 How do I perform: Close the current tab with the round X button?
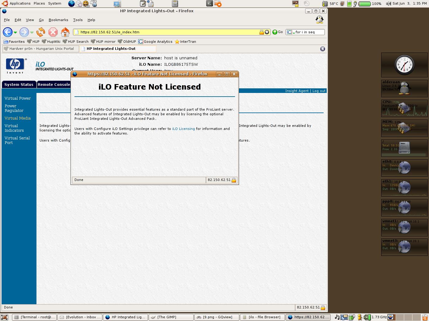323,49
